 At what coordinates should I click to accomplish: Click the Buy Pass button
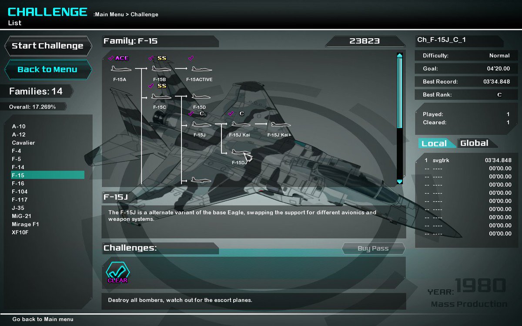tap(373, 249)
